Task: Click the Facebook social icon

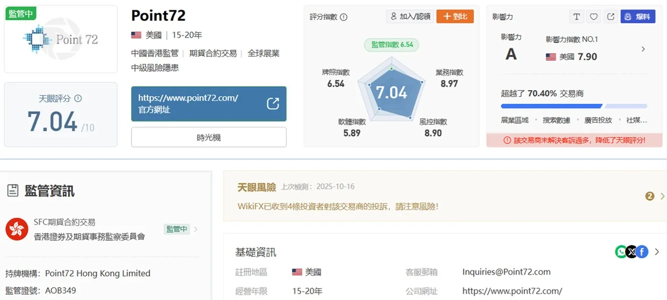Action: (642, 252)
